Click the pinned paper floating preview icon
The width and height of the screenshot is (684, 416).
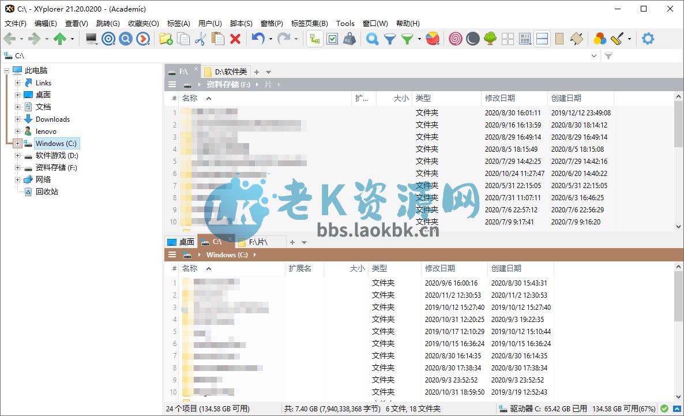point(577,39)
